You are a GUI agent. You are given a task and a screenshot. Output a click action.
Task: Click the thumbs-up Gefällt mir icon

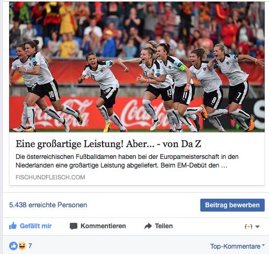[13, 226]
